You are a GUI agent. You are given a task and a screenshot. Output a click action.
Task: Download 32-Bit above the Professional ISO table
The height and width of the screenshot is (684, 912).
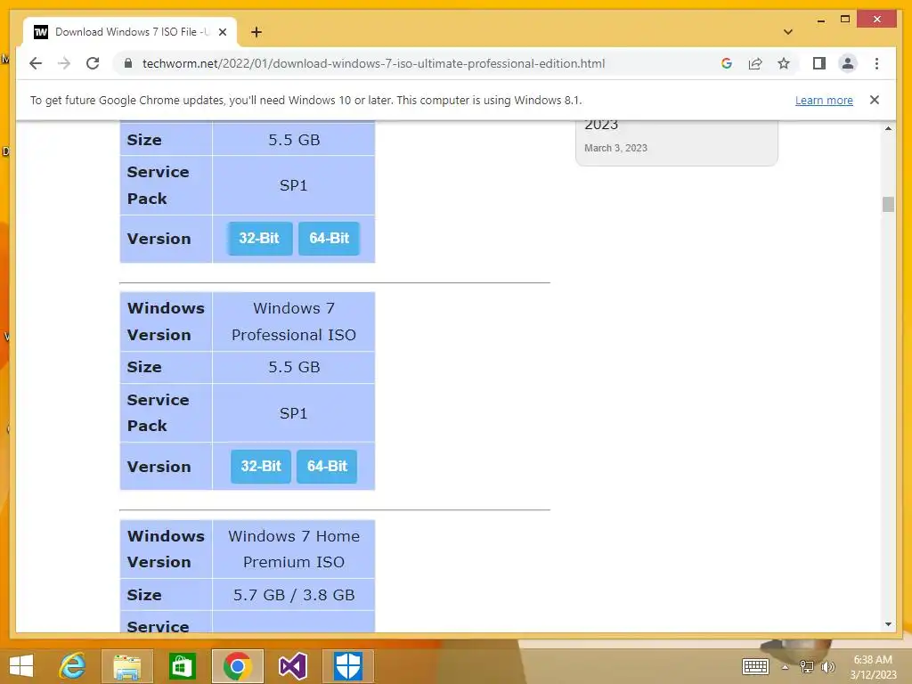(259, 238)
